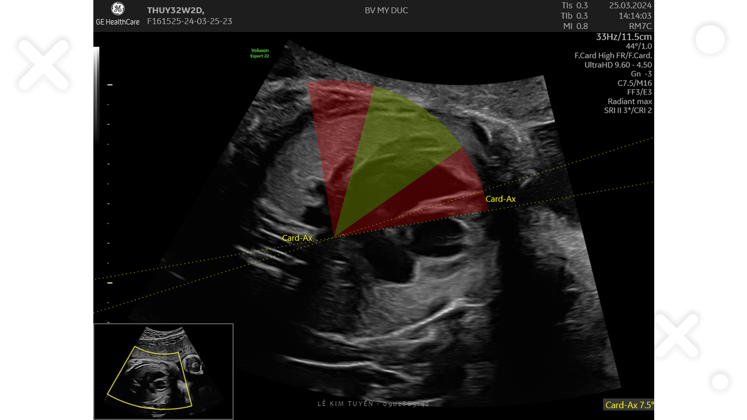Screen dimensions: 747x420
Task: Click the Card-Ax 7.5° measurement readout
Action: point(629,405)
